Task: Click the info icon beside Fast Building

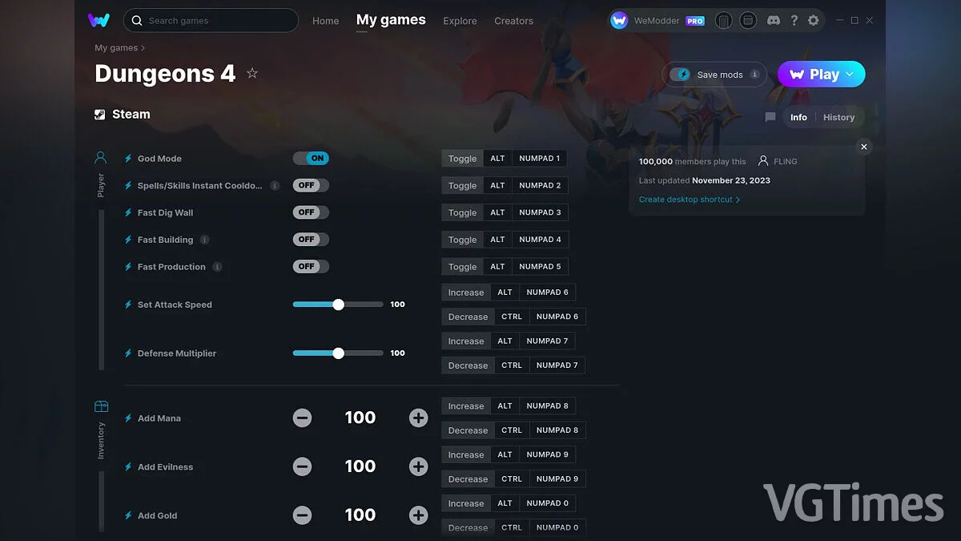Action: (205, 240)
